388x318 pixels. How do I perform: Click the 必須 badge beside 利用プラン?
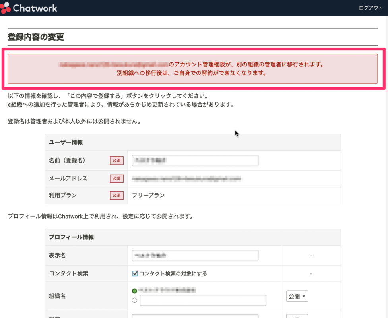tap(116, 195)
